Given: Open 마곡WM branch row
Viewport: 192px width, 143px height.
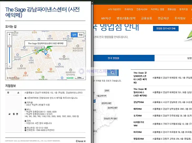Looking at the screenshot, I should (x=161, y=132).
